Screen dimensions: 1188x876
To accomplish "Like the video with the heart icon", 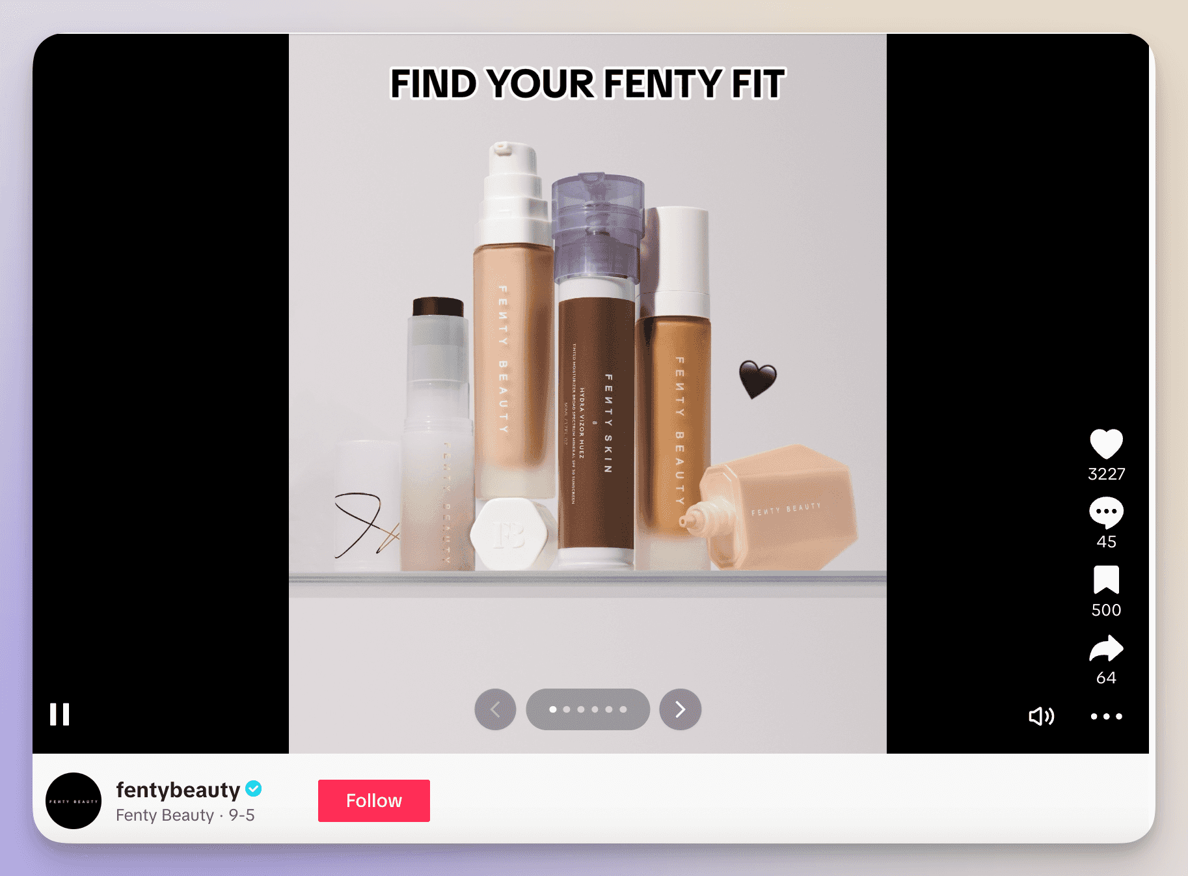I will tap(1106, 445).
